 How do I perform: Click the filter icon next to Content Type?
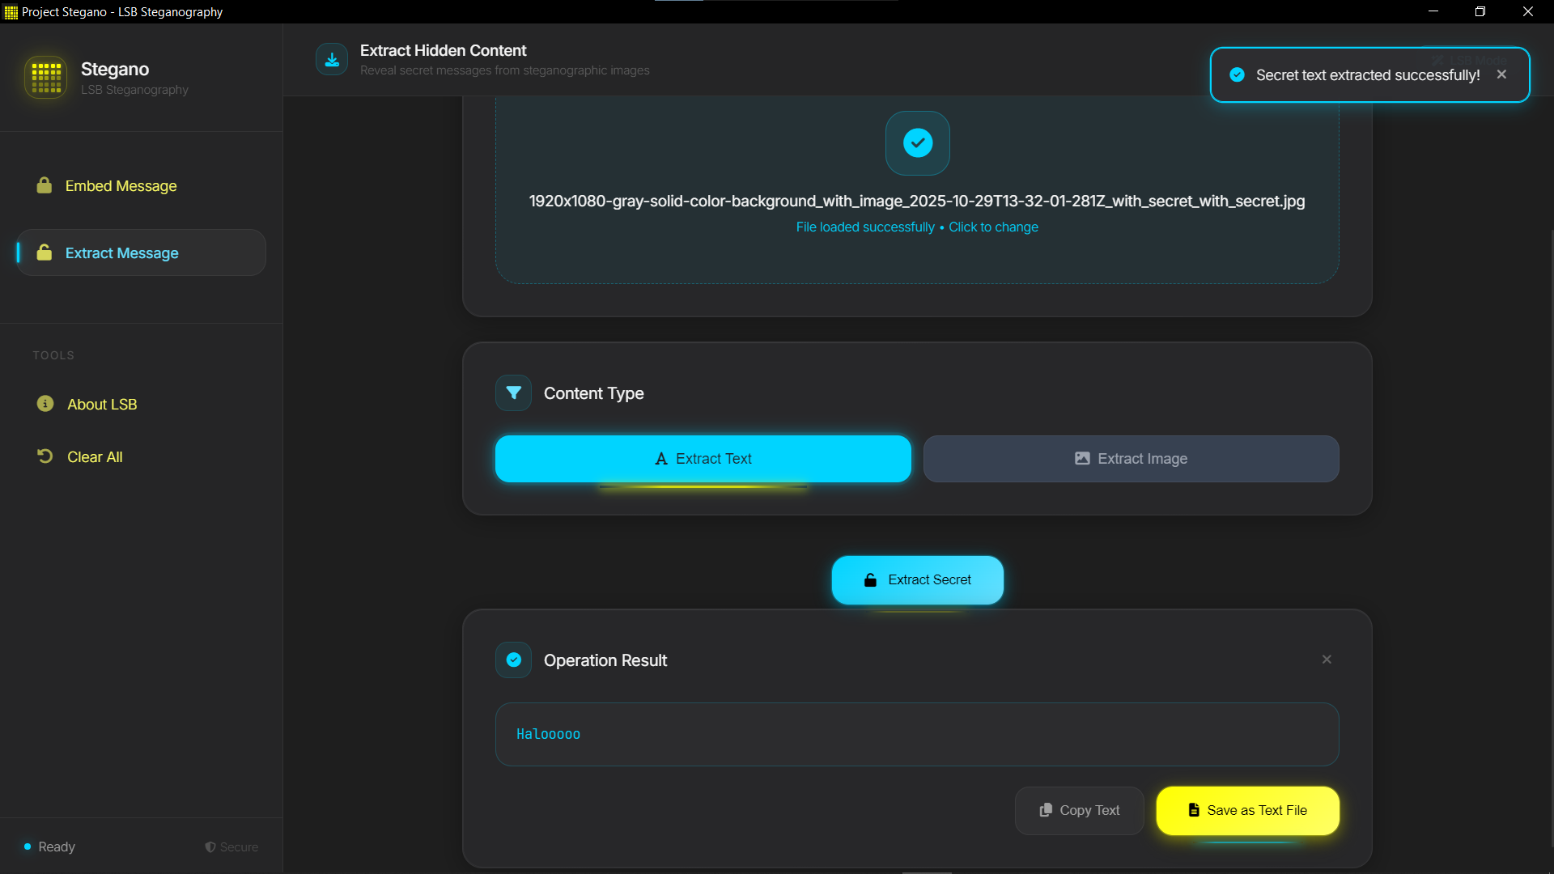(x=513, y=392)
